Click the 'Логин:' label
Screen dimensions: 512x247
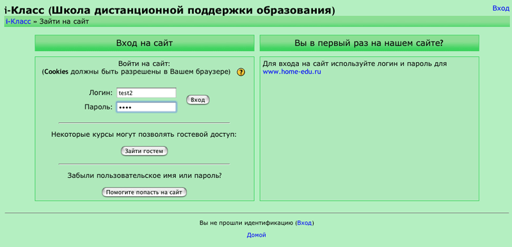click(x=100, y=93)
